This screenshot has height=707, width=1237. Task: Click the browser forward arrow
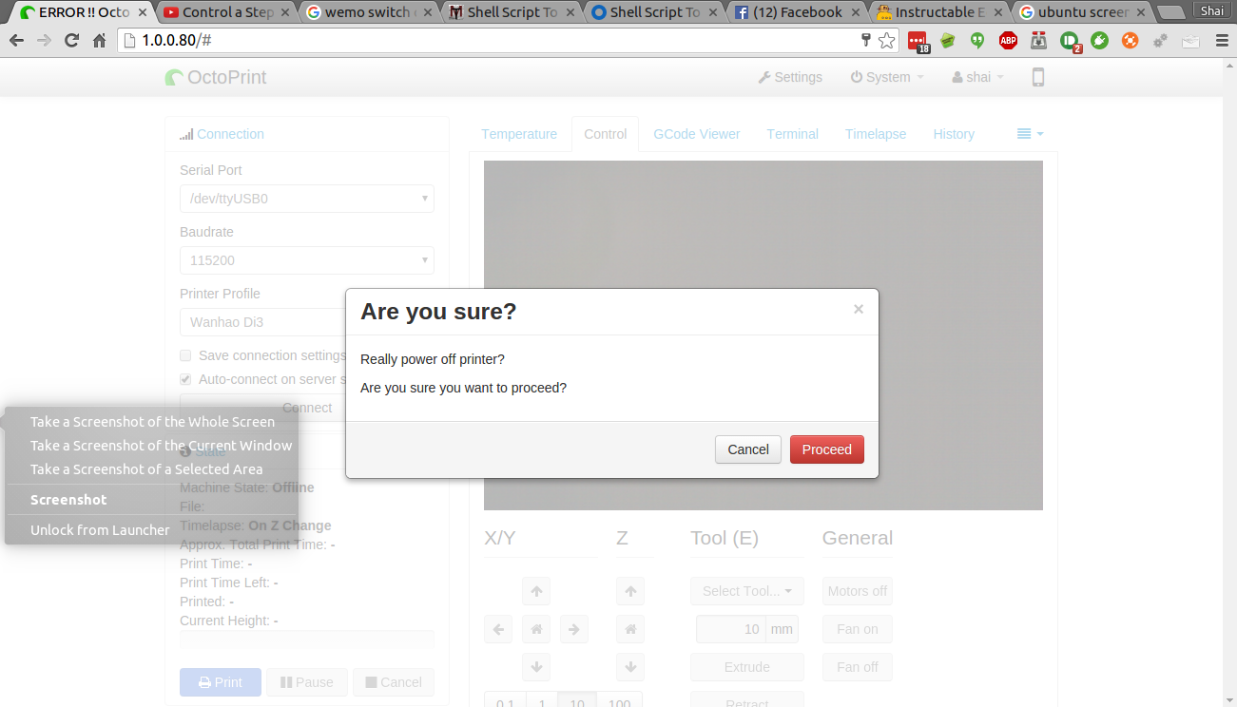click(44, 40)
